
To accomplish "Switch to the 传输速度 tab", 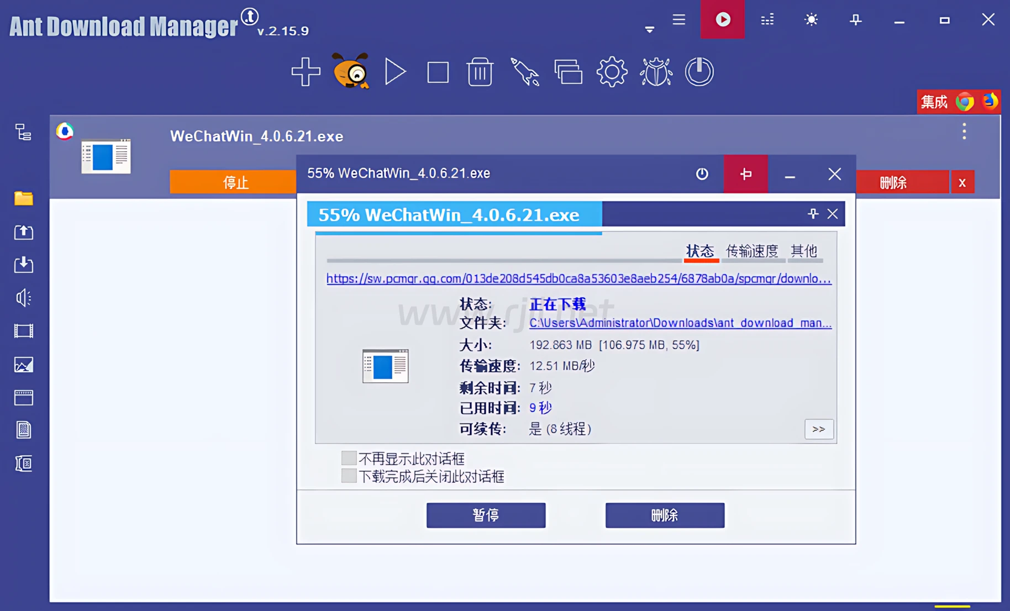I will click(751, 251).
